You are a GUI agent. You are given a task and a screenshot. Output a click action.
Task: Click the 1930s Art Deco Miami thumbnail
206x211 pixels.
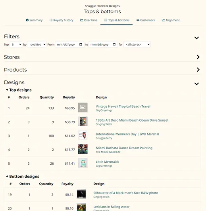(x=83, y=122)
